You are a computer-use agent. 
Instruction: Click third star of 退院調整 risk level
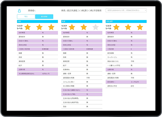click(140, 27)
